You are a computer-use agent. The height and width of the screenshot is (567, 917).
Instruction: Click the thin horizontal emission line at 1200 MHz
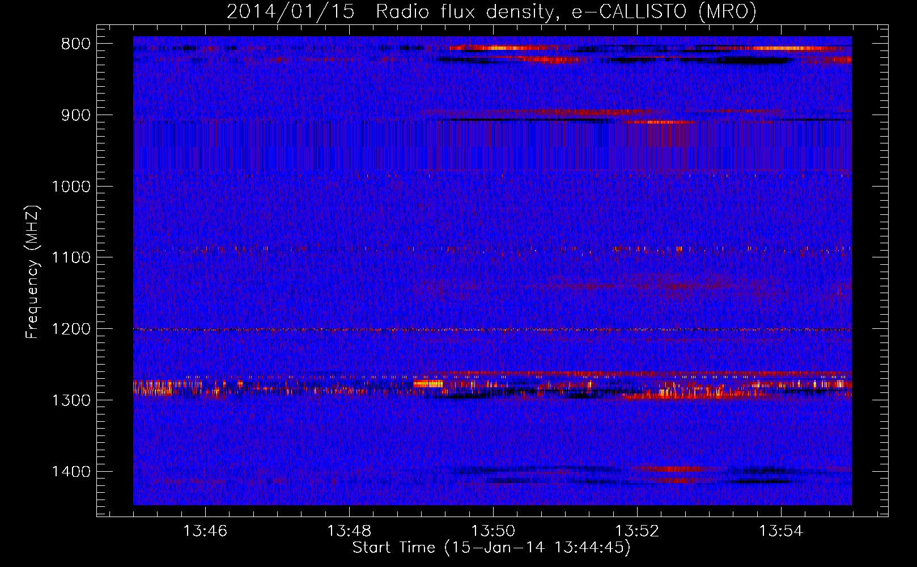point(493,329)
